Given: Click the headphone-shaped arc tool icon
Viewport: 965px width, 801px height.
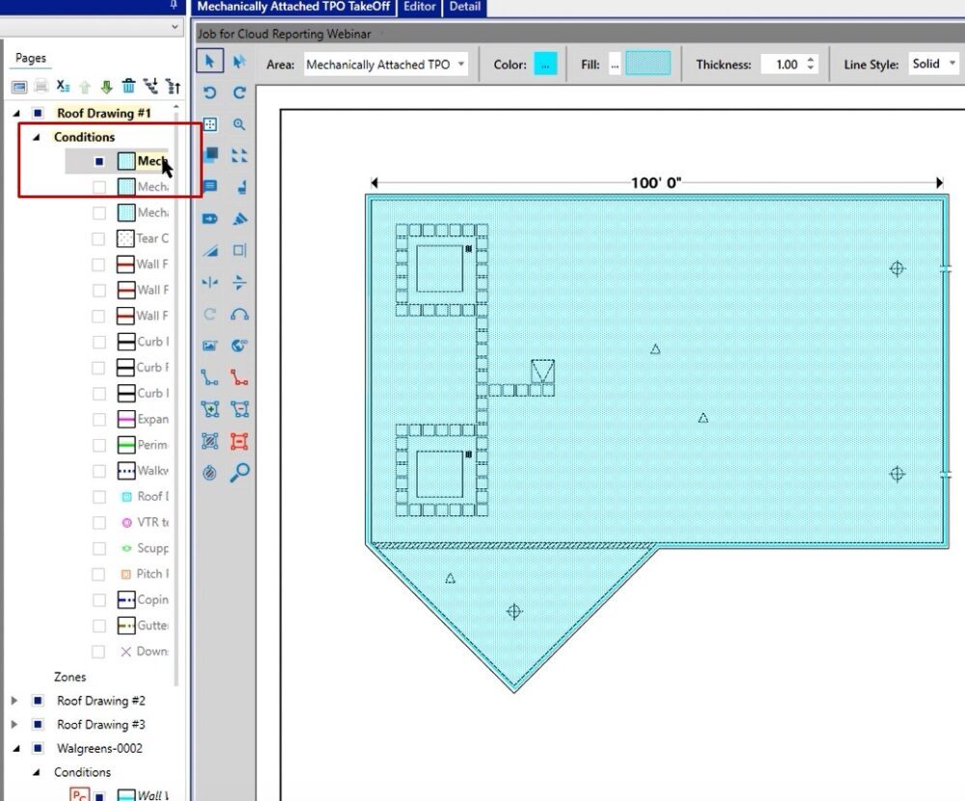Looking at the screenshot, I should coord(239,315).
